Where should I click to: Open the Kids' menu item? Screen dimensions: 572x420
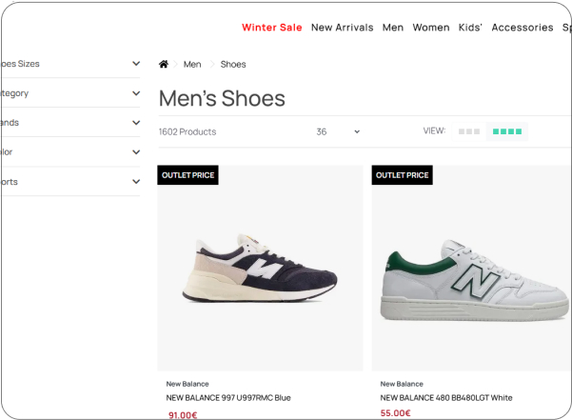[x=470, y=28]
